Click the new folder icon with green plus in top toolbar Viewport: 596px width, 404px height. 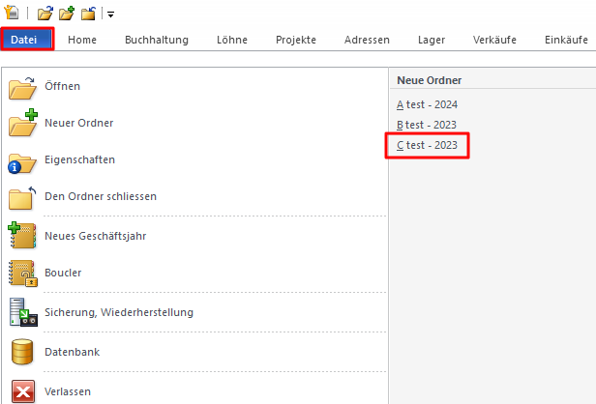(66, 14)
